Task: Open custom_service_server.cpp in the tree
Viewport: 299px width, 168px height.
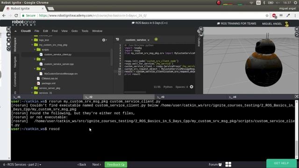Action: pos(59,64)
